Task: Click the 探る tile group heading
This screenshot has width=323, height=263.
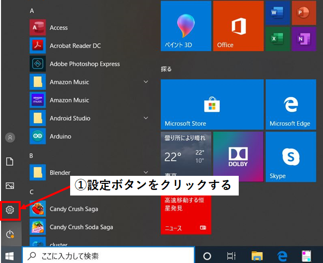Action: (166, 69)
